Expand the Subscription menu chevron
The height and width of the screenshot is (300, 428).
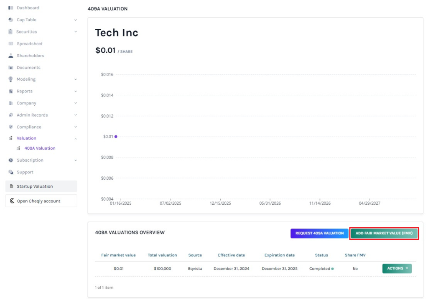(x=76, y=160)
